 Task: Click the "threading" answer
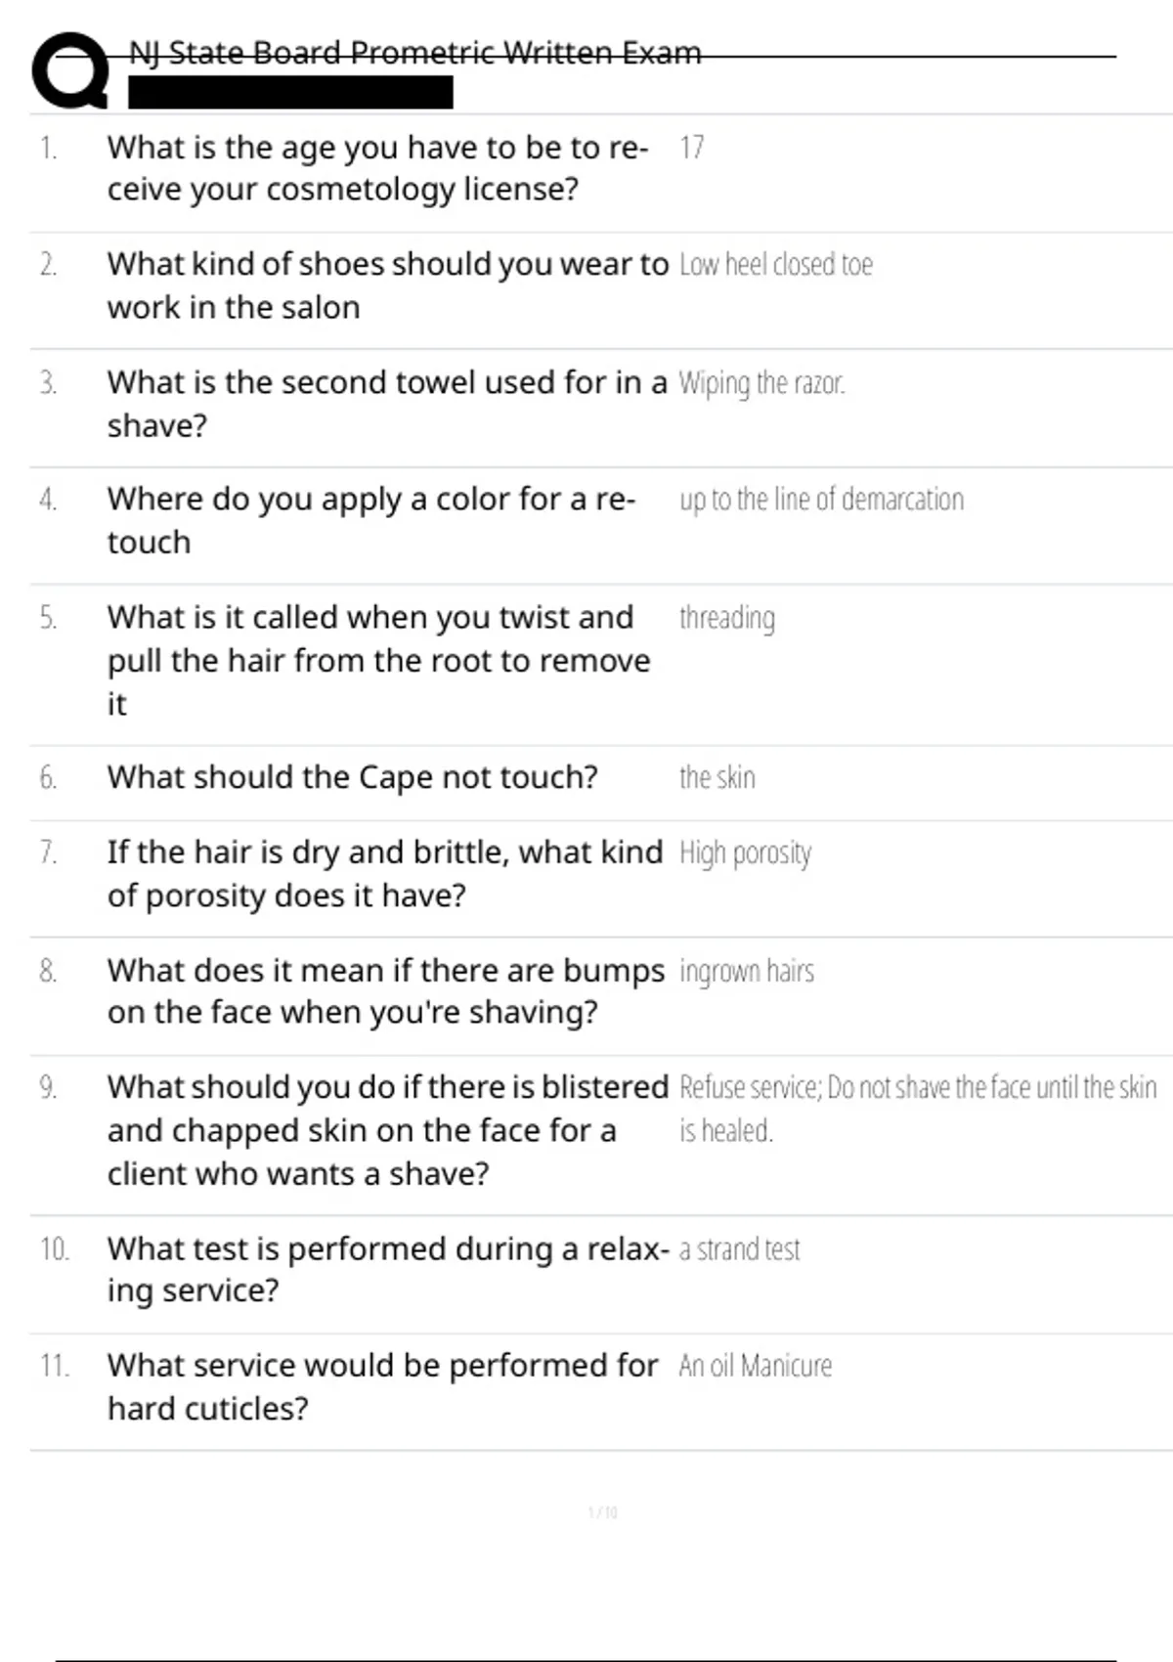727,618
